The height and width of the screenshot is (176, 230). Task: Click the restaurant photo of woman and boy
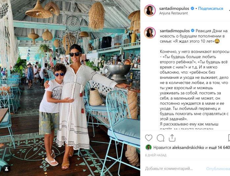pos(70,88)
